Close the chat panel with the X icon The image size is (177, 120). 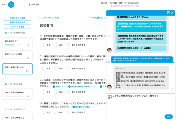[x=172, y=13]
